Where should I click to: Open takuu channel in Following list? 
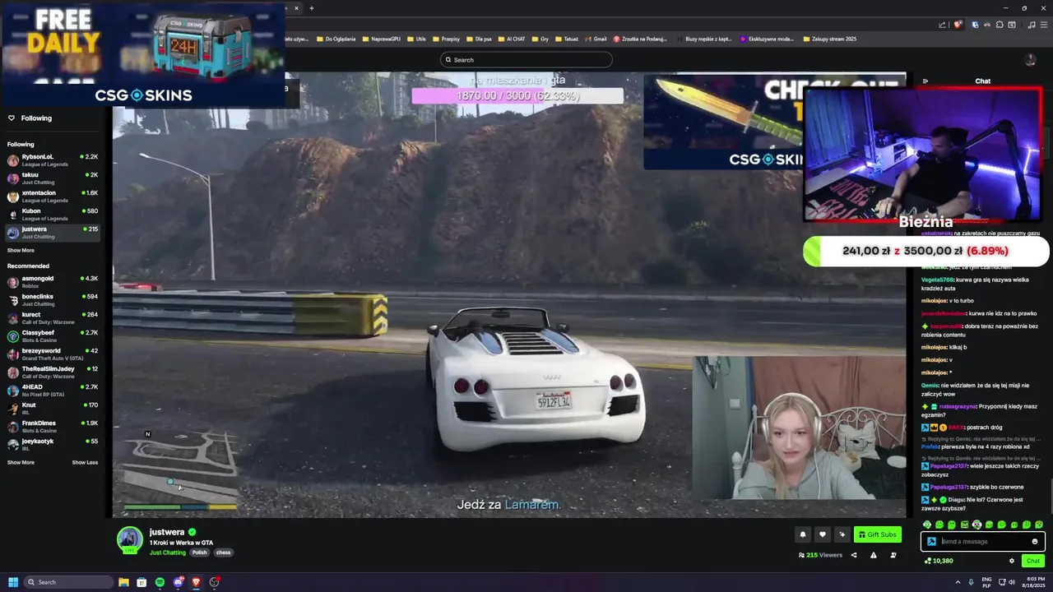pos(53,178)
